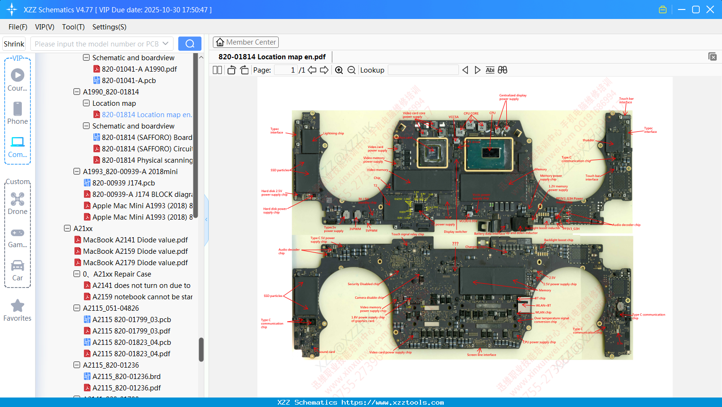Select the 820-01814 Location map en.pdf tab
Viewport: 722px width, 407px height.
[272, 57]
